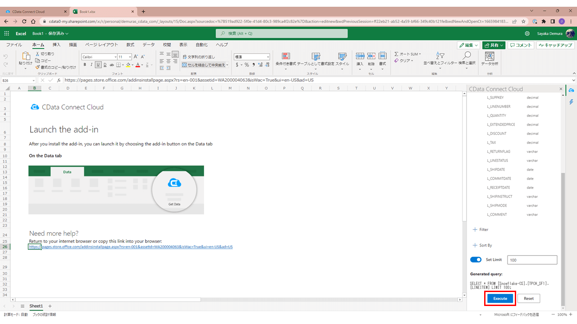Open the add-in install page hyperlink
Screen dimensions: 577x324
[x=131, y=247]
